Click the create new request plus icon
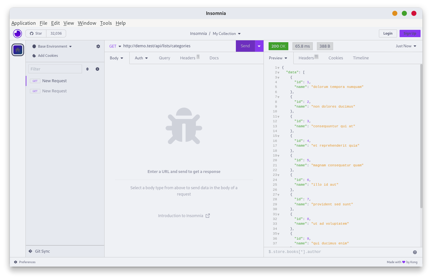The image size is (432, 279). 98,69
